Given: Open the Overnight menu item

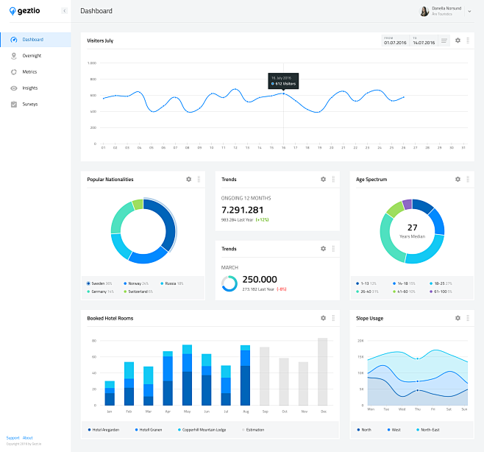Looking at the screenshot, I should coord(35,56).
